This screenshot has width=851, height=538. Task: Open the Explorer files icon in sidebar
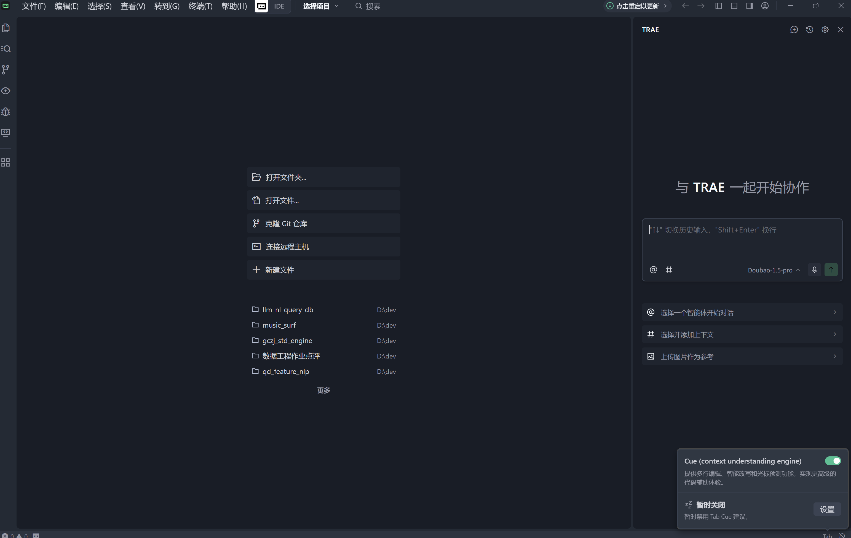coord(6,28)
